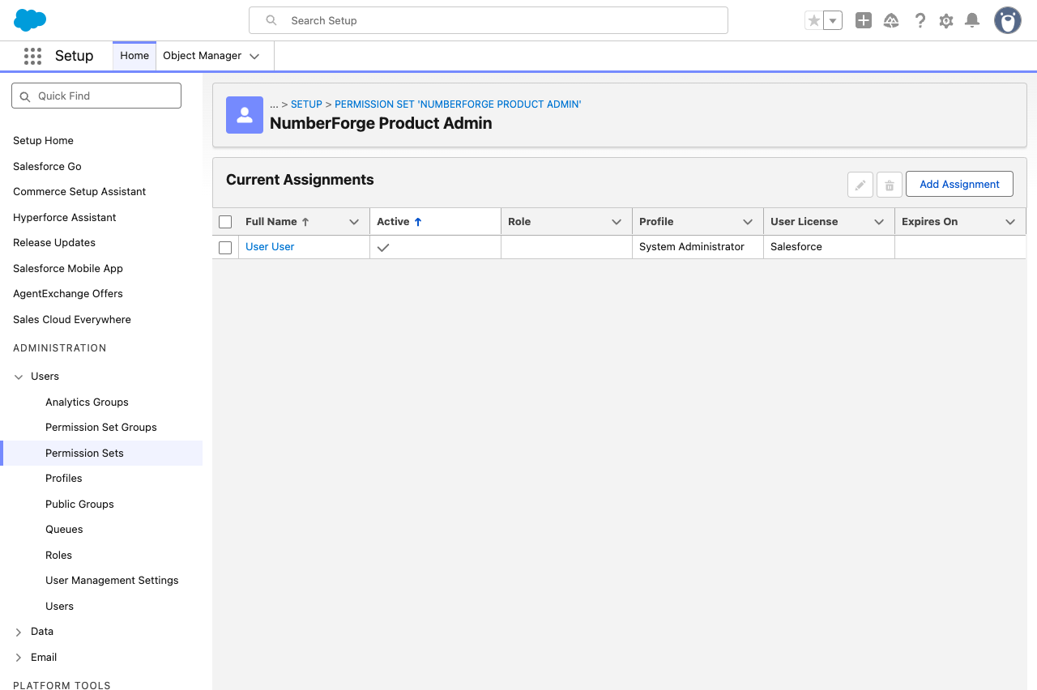This screenshot has width=1037, height=690.
Task: Click the Active checkmark for User User
Action: point(383,248)
